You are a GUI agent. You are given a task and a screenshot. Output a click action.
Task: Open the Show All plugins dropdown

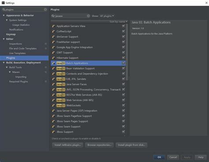pyautogui.click(x=107, y=16)
